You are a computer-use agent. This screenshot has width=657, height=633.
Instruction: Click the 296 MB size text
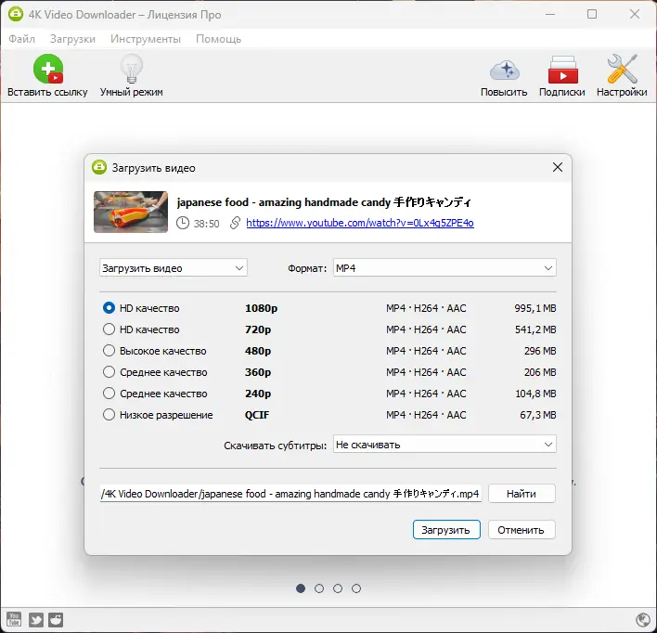[x=540, y=351]
